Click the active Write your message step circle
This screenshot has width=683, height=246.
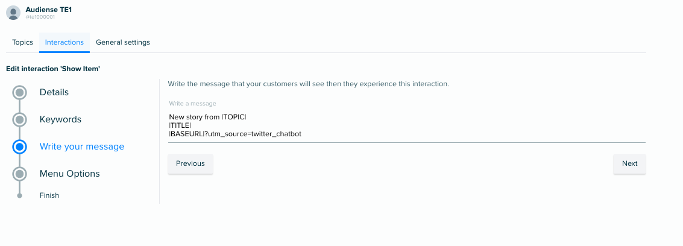pyautogui.click(x=19, y=147)
